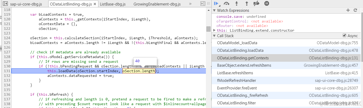
Task: Step into next function call
Action: click(x=237, y=3)
